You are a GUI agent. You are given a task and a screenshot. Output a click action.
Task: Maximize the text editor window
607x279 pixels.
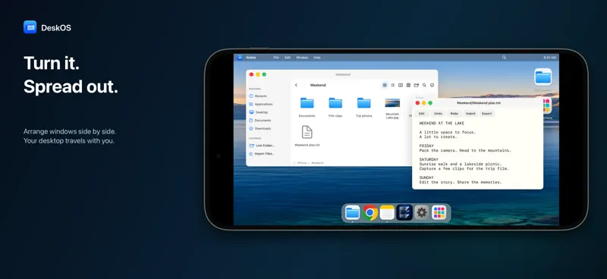pyautogui.click(x=430, y=103)
